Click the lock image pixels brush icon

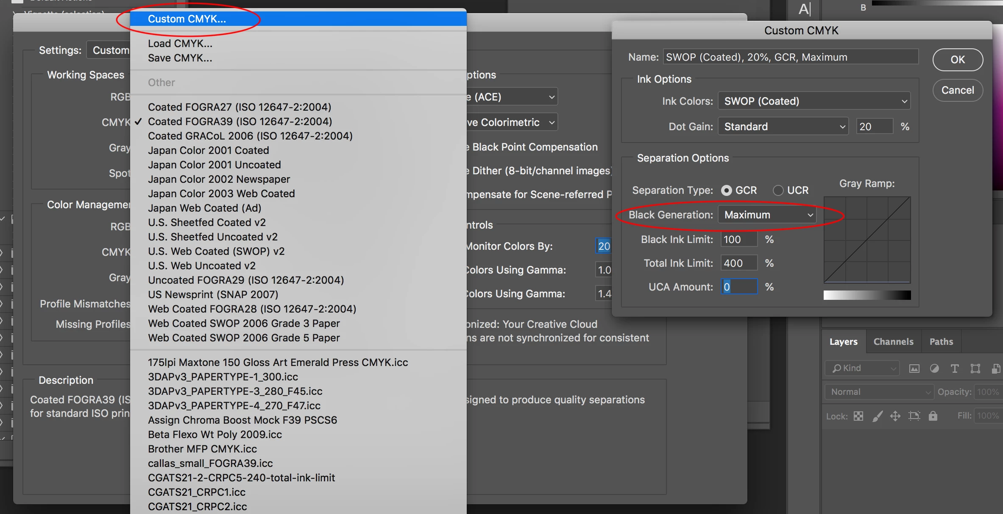coord(877,416)
